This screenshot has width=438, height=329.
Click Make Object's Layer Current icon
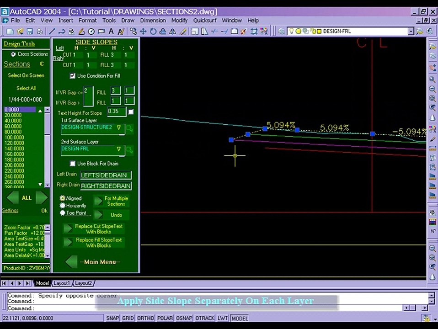click(420, 31)
